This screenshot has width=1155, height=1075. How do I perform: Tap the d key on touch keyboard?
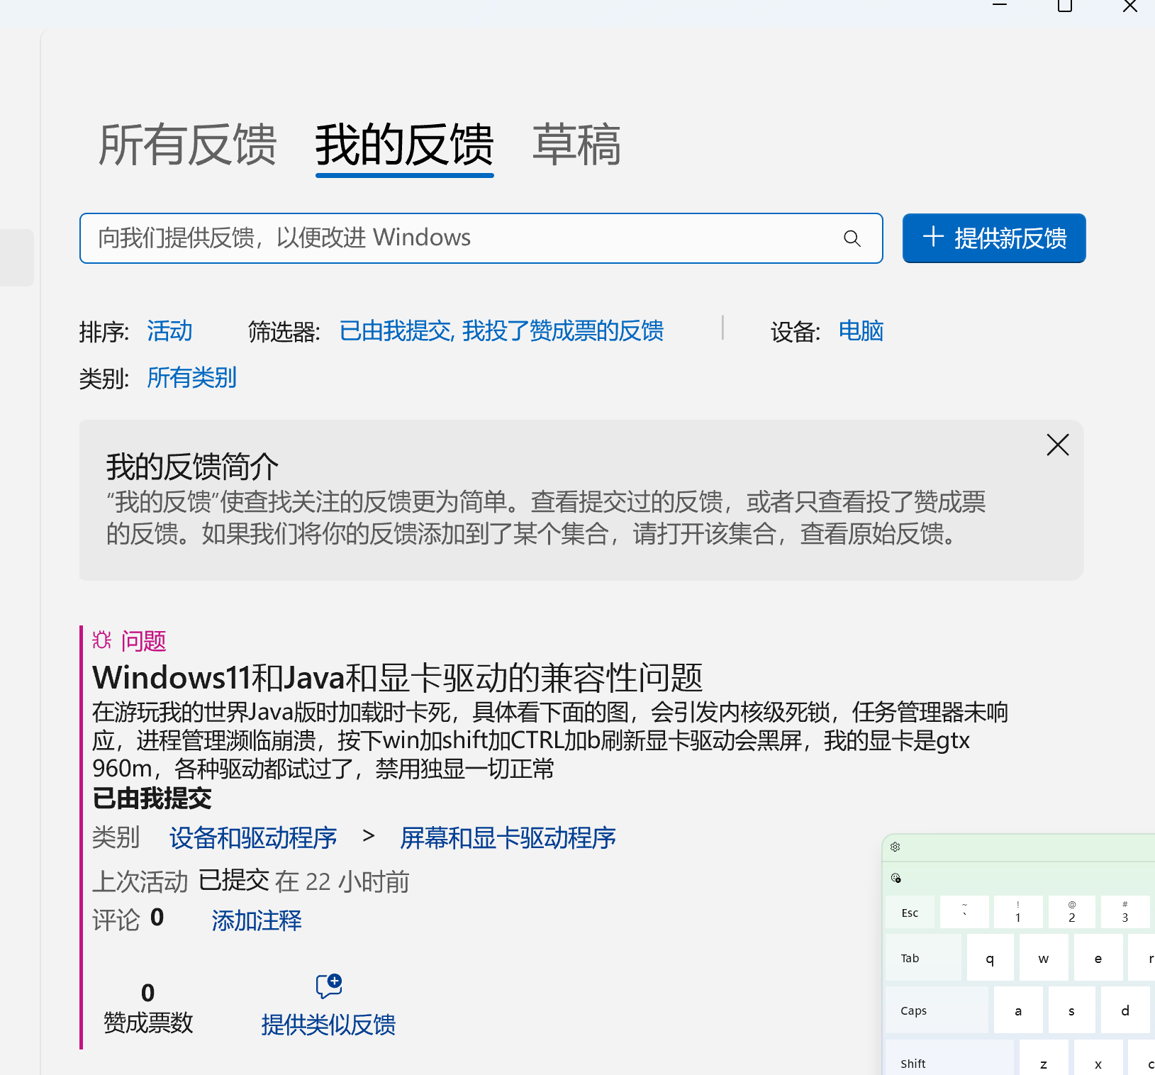[x=1125, y=1010]
